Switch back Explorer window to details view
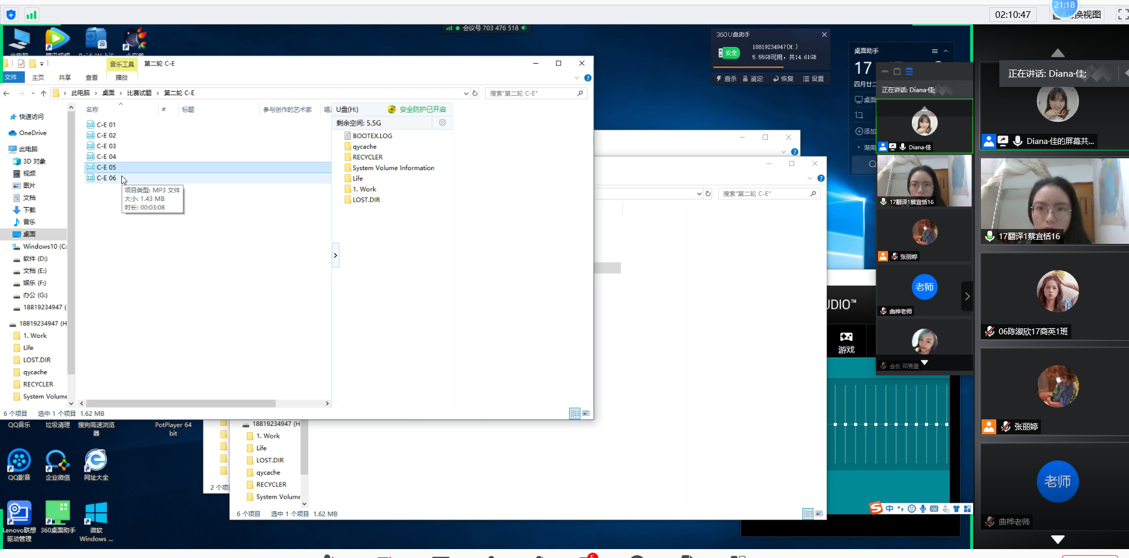This screenshot has height=558, width=1129. (808, 513)
